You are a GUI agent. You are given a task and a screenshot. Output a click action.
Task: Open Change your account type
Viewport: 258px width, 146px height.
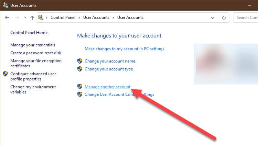[109, 69]
